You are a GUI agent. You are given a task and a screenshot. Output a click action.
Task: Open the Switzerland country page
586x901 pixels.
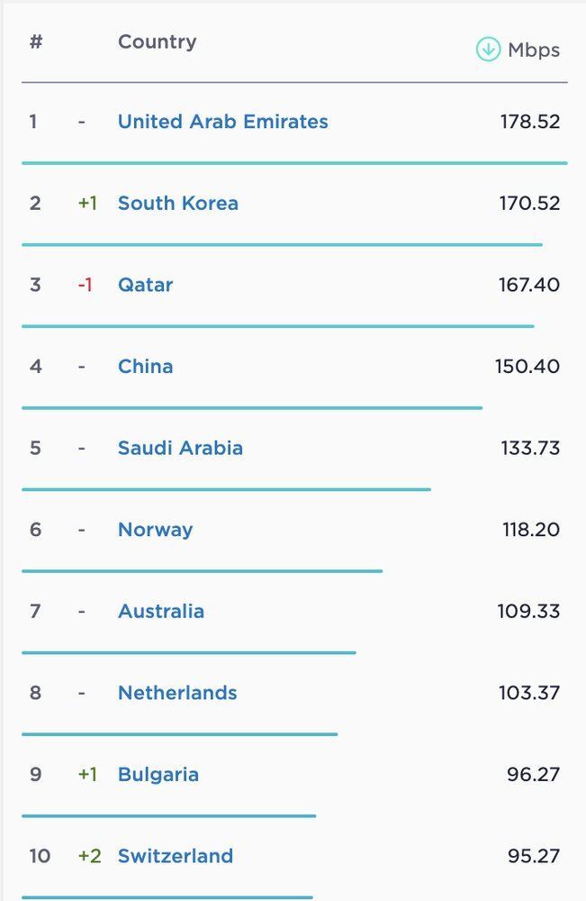click(175, 856)
